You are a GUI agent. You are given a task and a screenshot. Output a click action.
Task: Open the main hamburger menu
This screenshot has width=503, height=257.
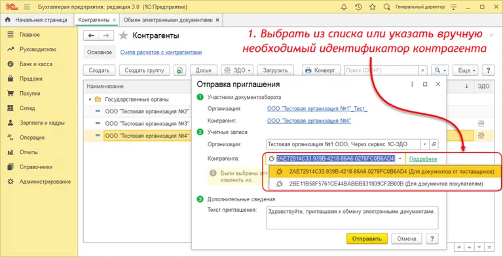[27, 7]
